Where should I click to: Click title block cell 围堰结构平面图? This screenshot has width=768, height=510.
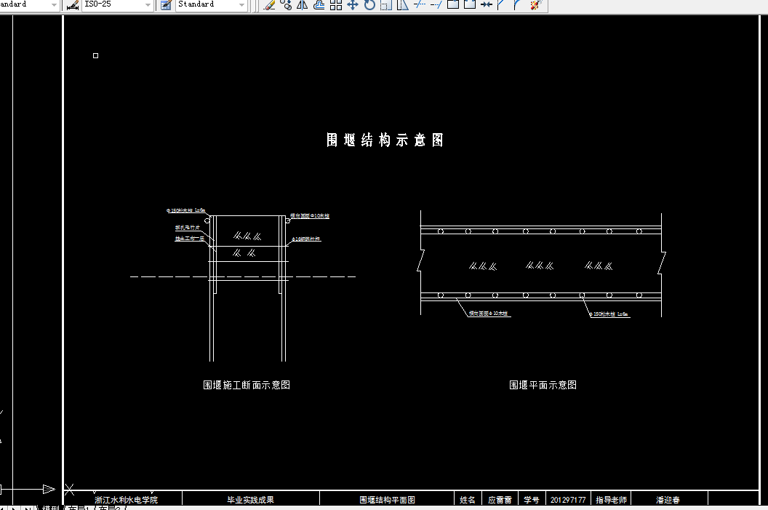click(387, 500)
